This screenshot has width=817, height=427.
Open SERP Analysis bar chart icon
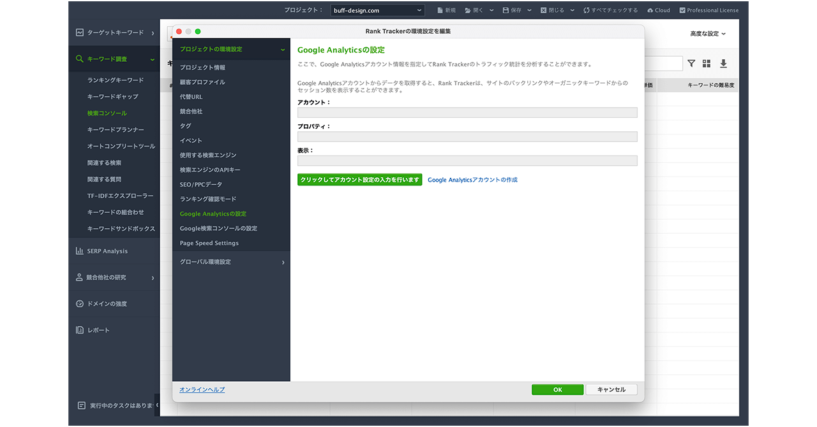(80, 251)
